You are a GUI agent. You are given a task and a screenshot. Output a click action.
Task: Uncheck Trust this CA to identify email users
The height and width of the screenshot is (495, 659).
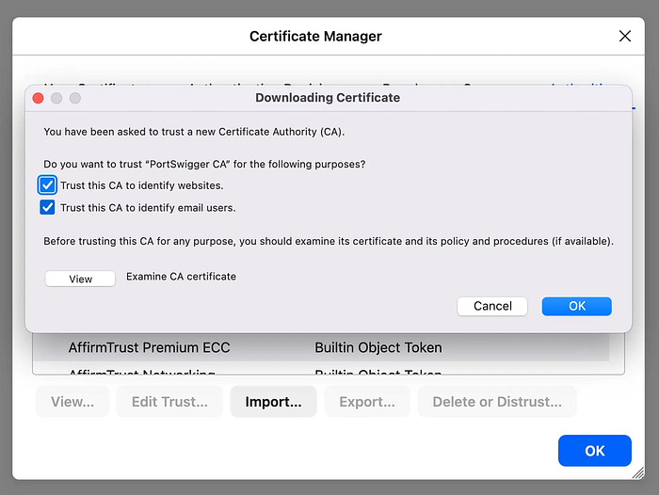tap(47, 207)
